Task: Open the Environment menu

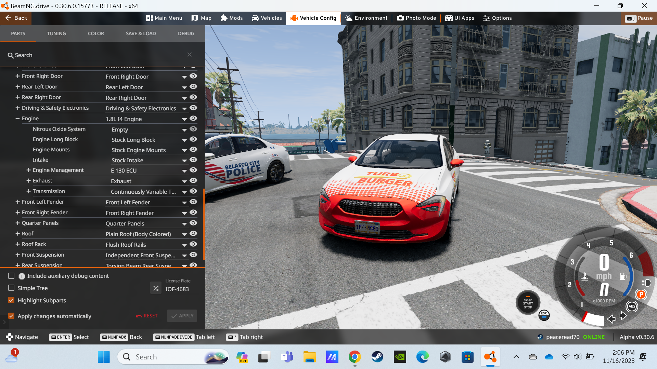Action: pyautogui.click(x=366, y=18)
